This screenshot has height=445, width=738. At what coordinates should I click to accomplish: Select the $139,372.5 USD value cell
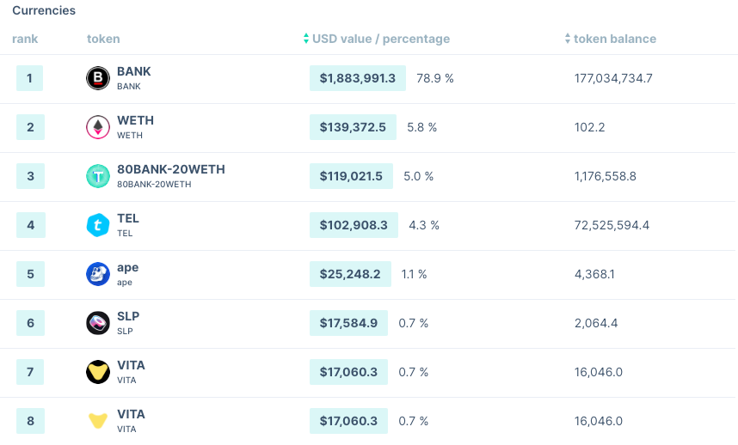(x=353, y=128)
